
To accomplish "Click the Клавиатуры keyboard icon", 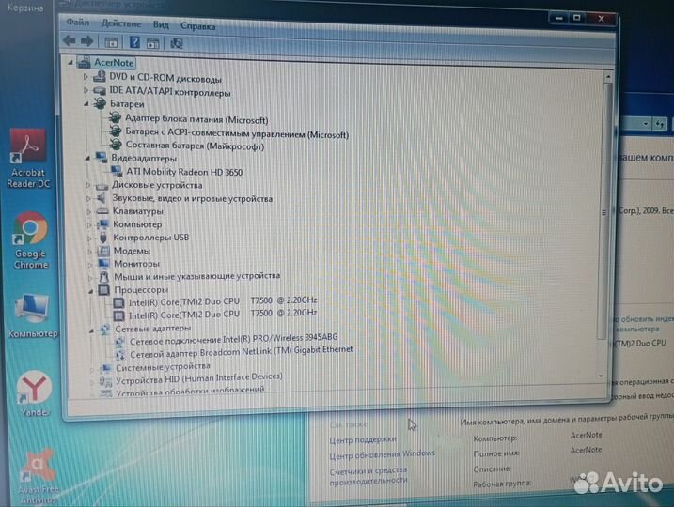I will tap(102, 211).
